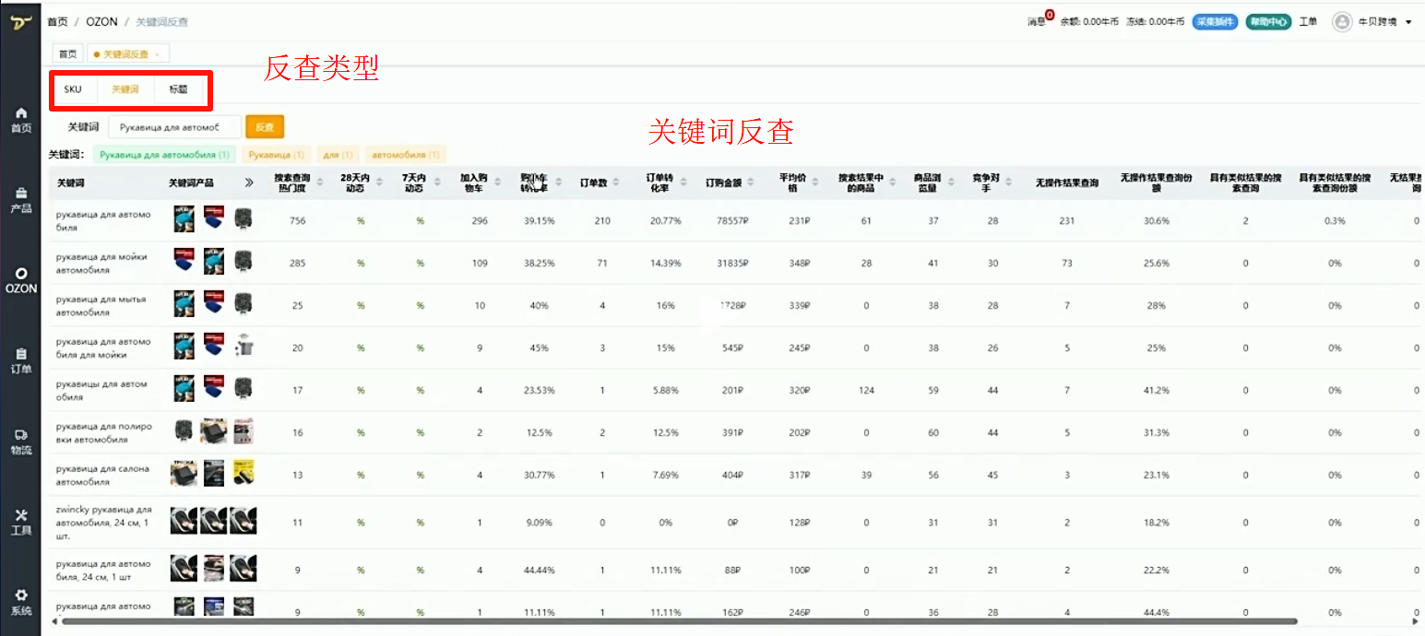Click 首页 in the breadcrumb

(57, 21)
